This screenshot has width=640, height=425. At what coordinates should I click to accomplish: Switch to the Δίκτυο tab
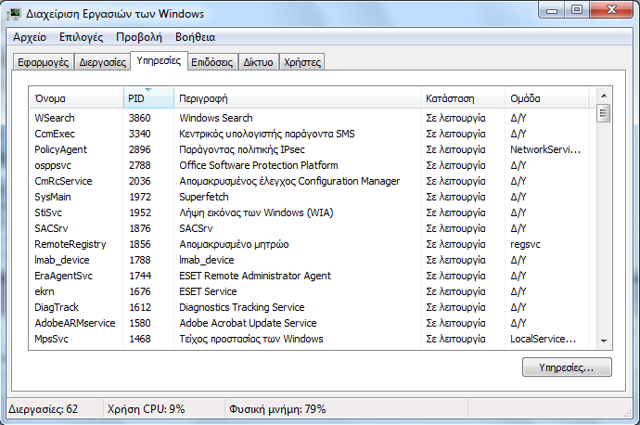tap(258, 62)
